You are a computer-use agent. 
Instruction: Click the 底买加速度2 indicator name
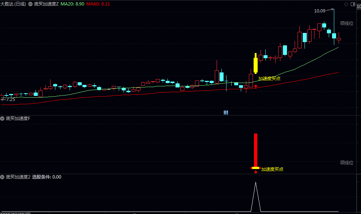[x=18, y=177]
